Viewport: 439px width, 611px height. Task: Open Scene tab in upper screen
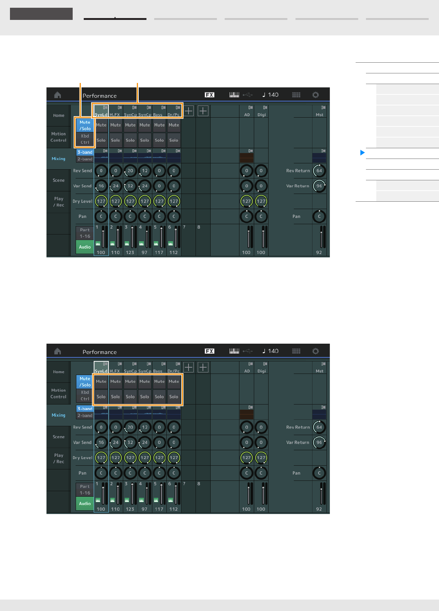pos(59,180)
